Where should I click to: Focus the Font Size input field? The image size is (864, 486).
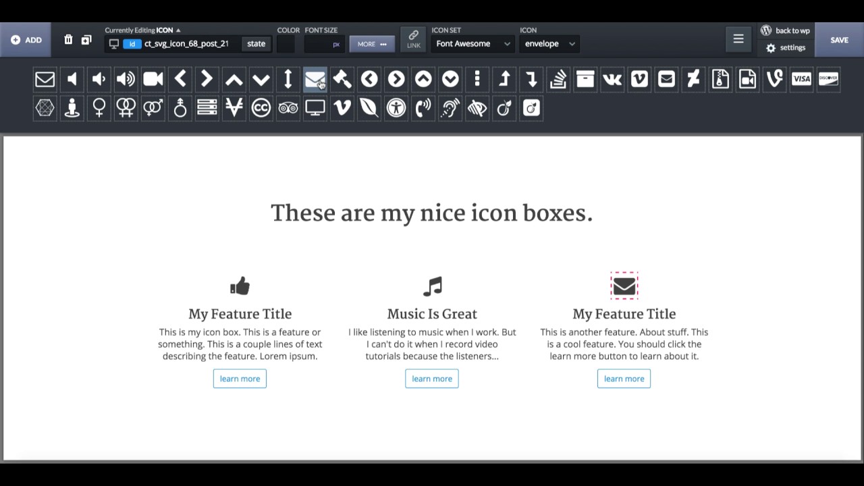coord(323,44)
